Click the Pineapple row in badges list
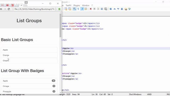 [x=29, y=91]
